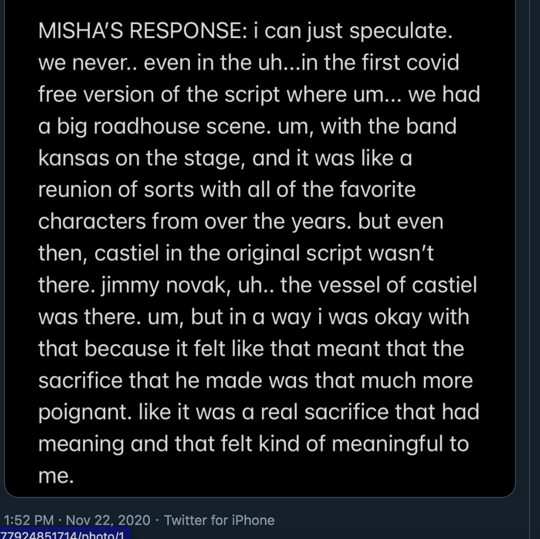Click the "Nov 22, 2020" date link
This screenshot has width=540, height=539.
coord(108,520)
